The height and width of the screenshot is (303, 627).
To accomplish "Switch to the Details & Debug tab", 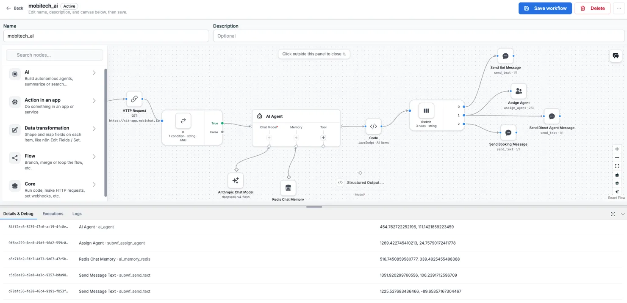I will coord(18,214).
